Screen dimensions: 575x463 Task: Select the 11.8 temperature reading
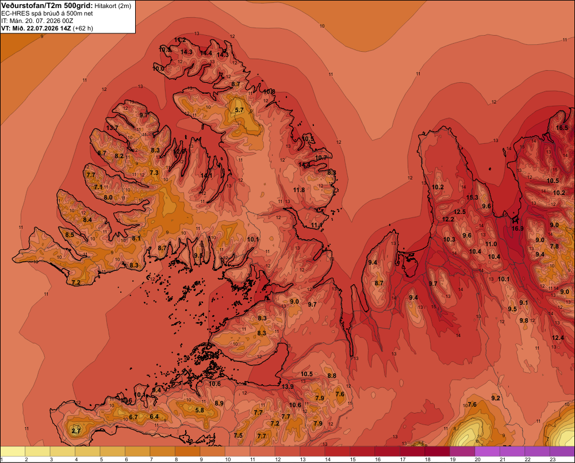point(299,190)
